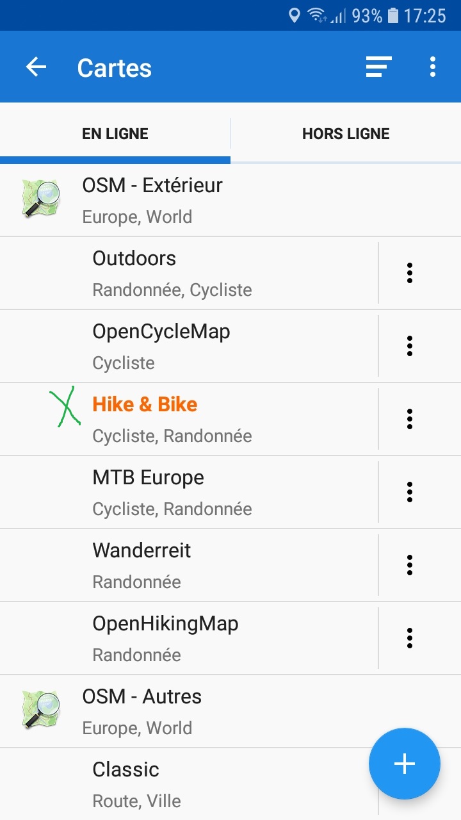Tap the back arrow in header
This screenshot has height=820, width=461.
pyautogui.click(x=36, y=67)
